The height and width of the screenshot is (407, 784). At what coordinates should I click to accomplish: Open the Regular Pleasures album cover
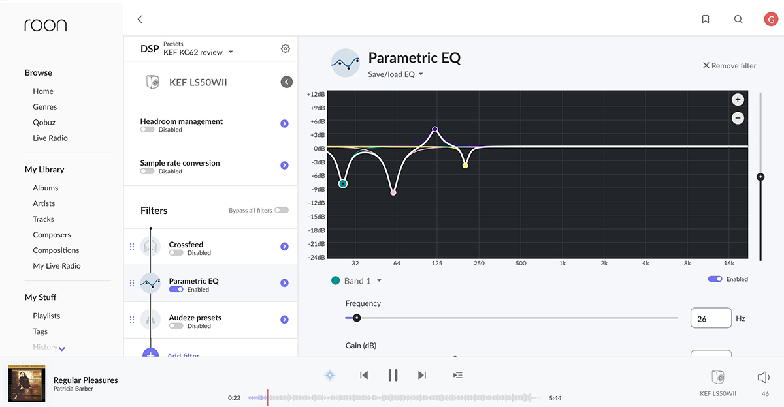[26, 383]
